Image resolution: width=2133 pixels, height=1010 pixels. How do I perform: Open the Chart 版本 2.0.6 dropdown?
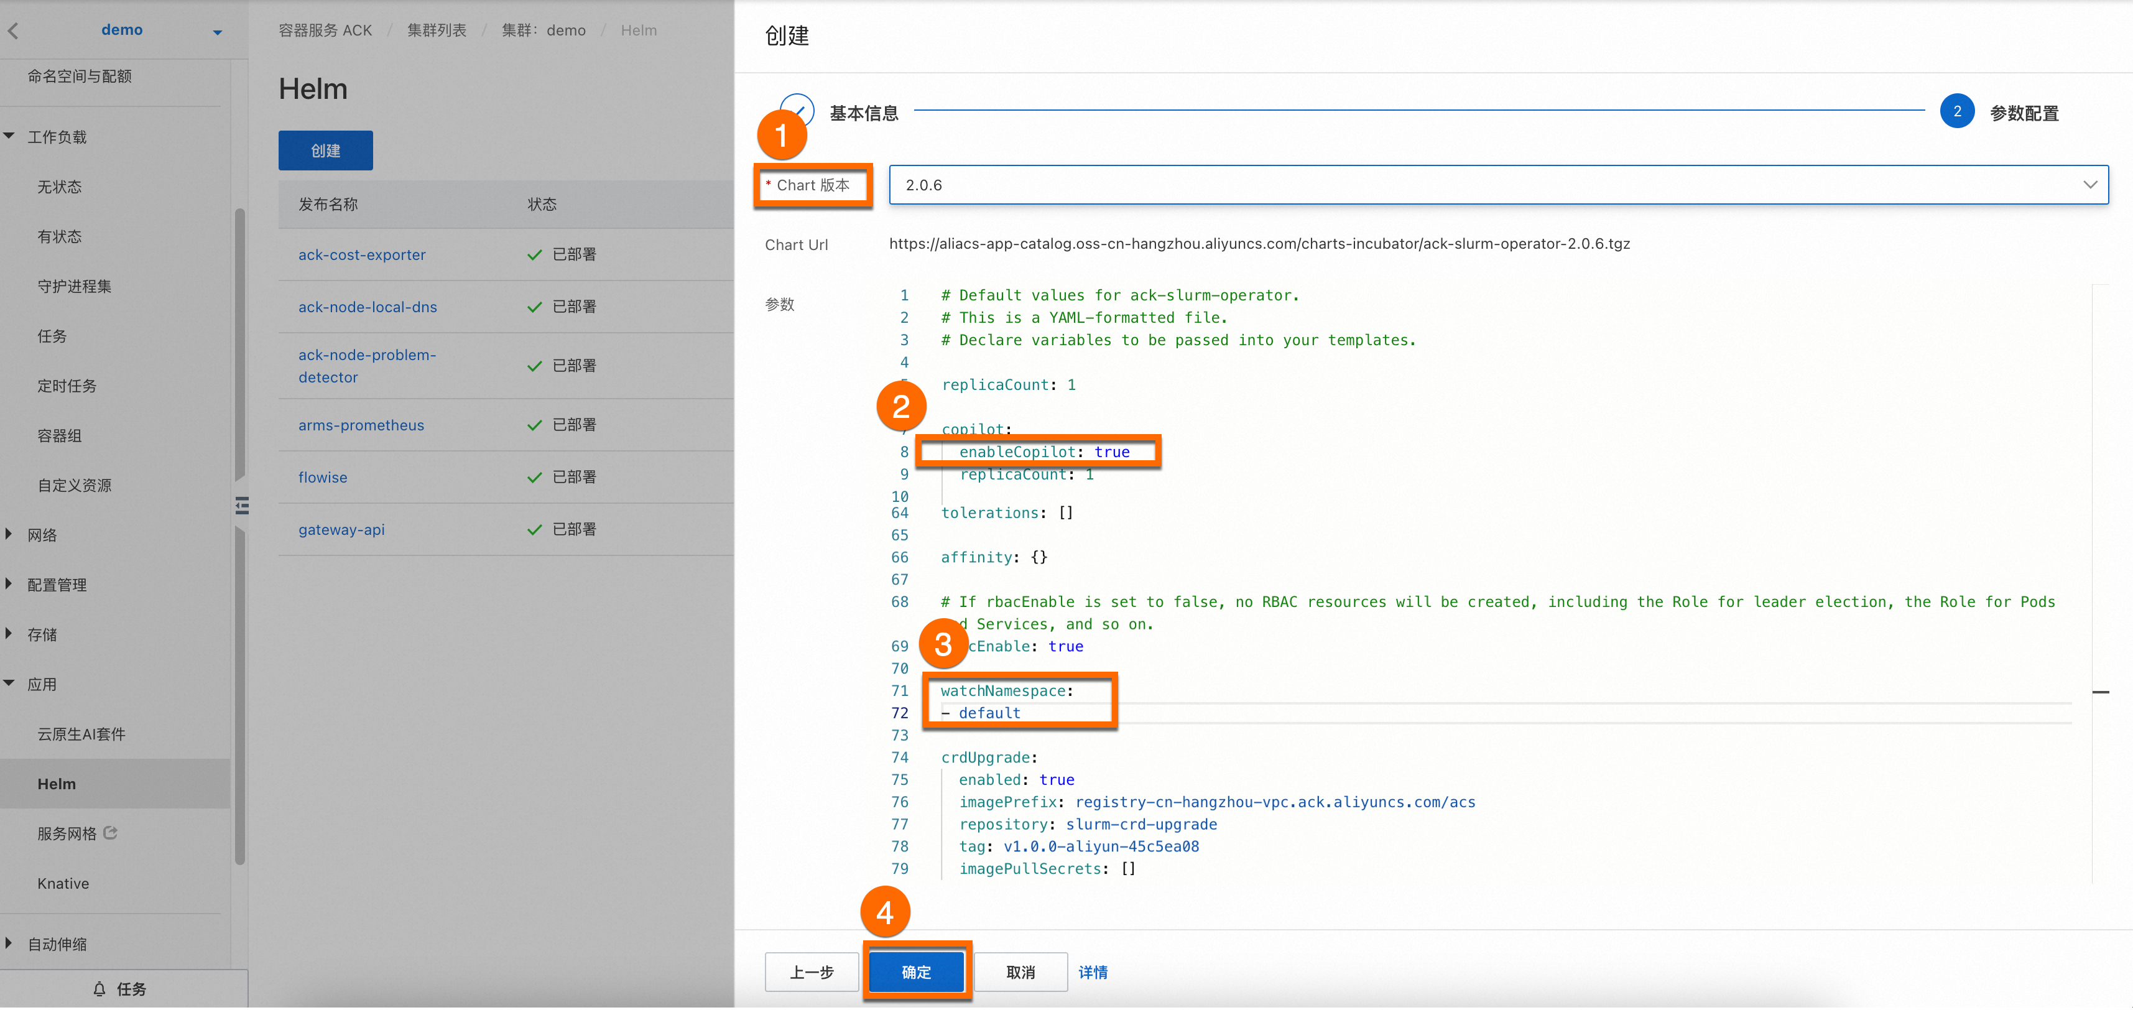[2090, 185]
